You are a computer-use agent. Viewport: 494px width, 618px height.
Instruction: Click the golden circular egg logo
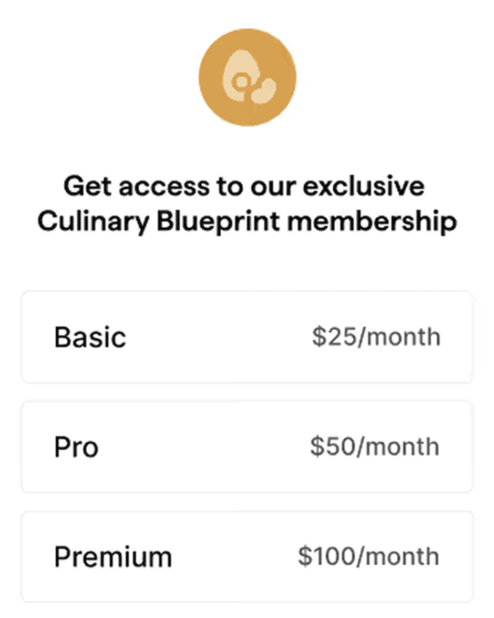(248, 77)
